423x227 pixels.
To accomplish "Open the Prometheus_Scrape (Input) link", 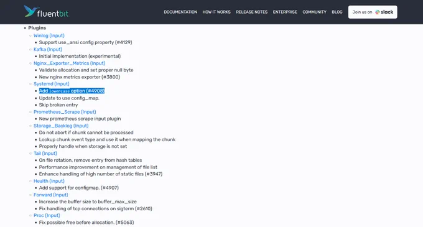I will (x=65, y=112).
